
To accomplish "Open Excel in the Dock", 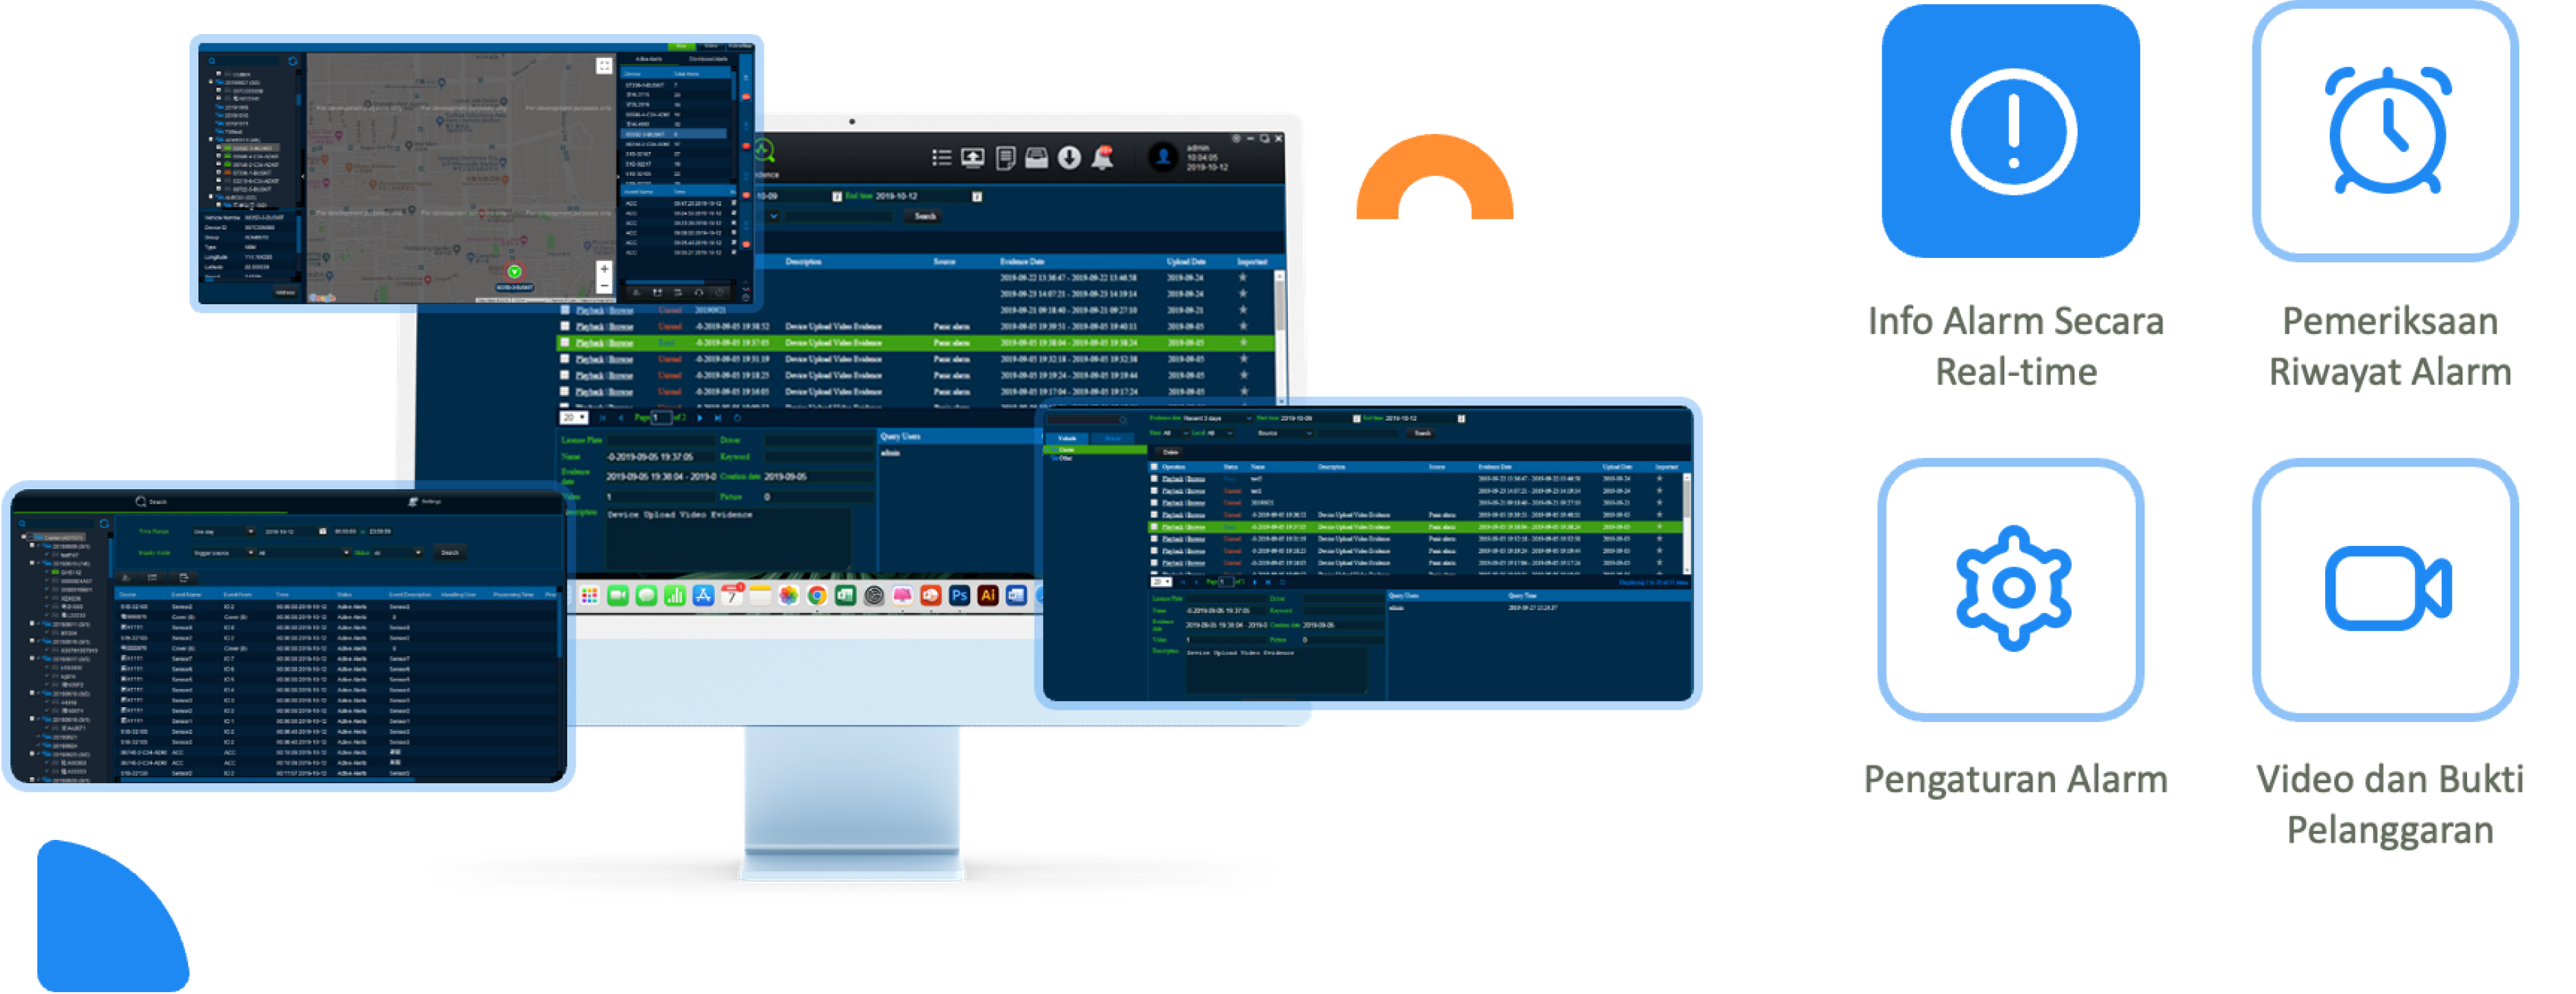I will pos(845,596).
